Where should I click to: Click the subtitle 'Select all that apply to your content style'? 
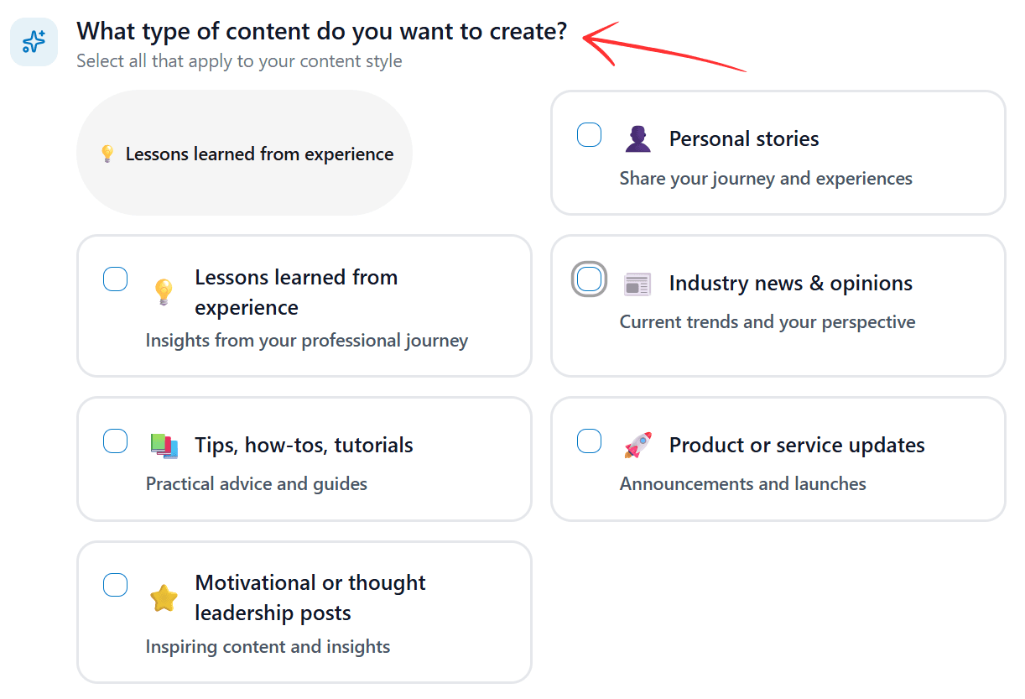(x=238, y=60)
